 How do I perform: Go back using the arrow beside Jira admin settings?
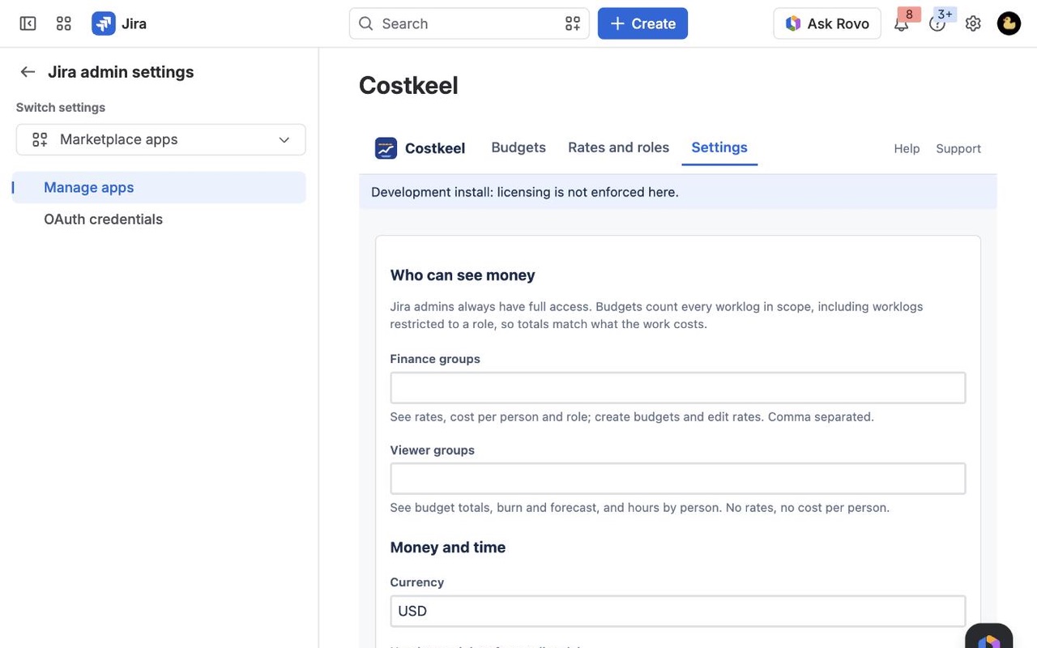pyautogui.click(x=28, y=72)
